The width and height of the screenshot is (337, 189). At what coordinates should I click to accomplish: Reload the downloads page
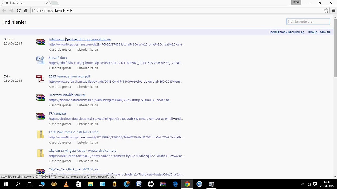[x=18, y=10]
